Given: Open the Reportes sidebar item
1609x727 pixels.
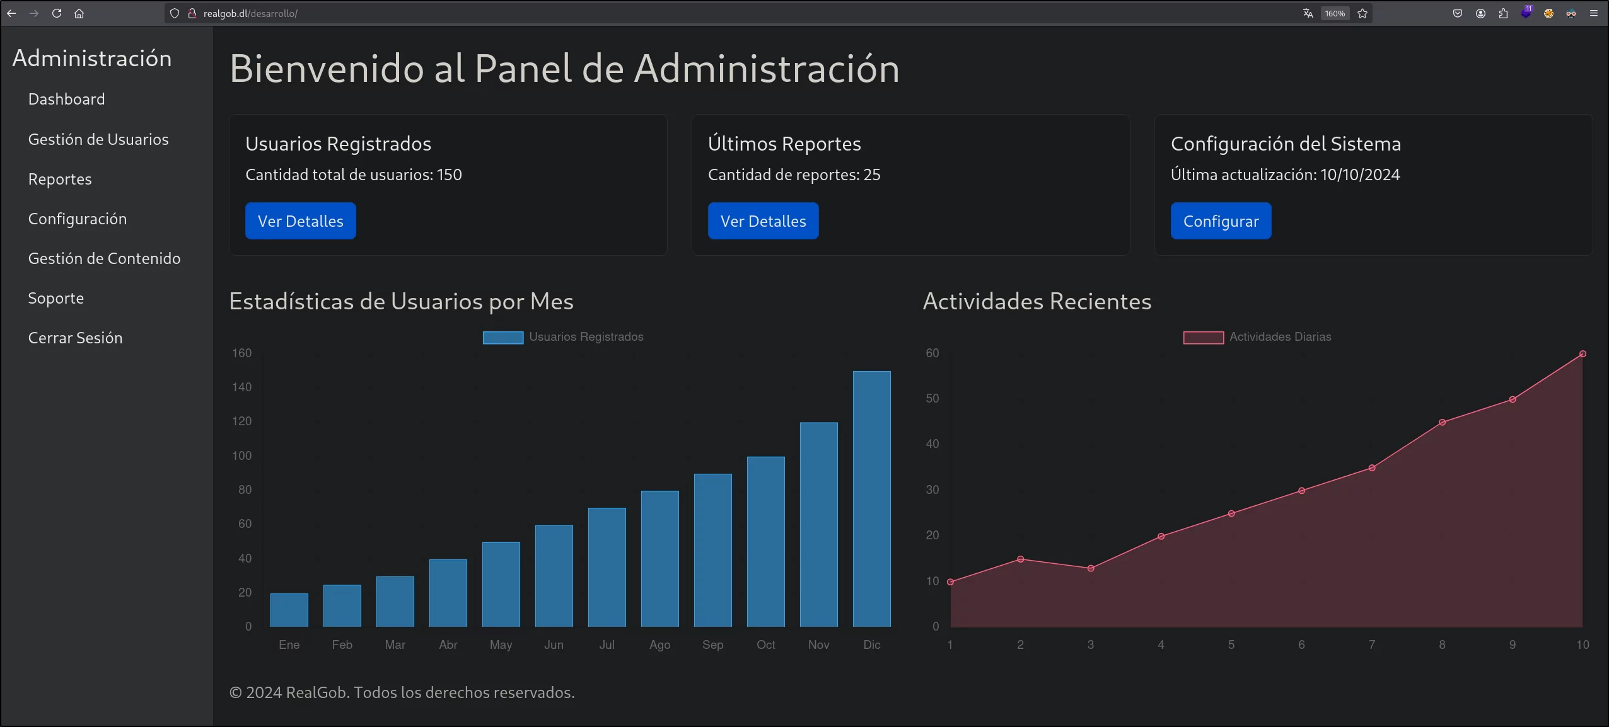Looking at the screenshot, I should (60, 179).
